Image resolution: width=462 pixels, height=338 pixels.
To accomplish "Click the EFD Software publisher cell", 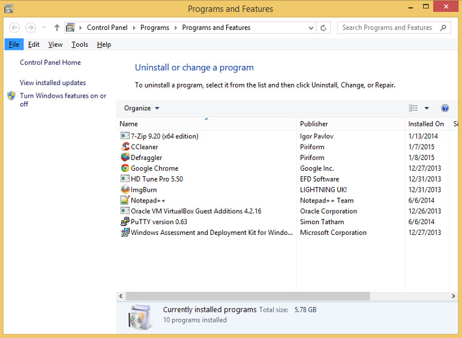I will point(319,179).
